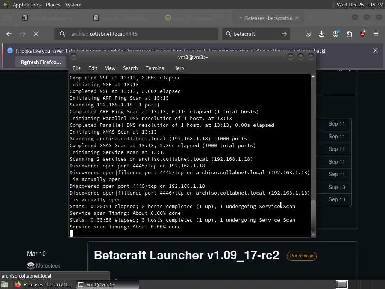Click the terminal window menu button at title left

pyautogui.click(x=73, y=57)
